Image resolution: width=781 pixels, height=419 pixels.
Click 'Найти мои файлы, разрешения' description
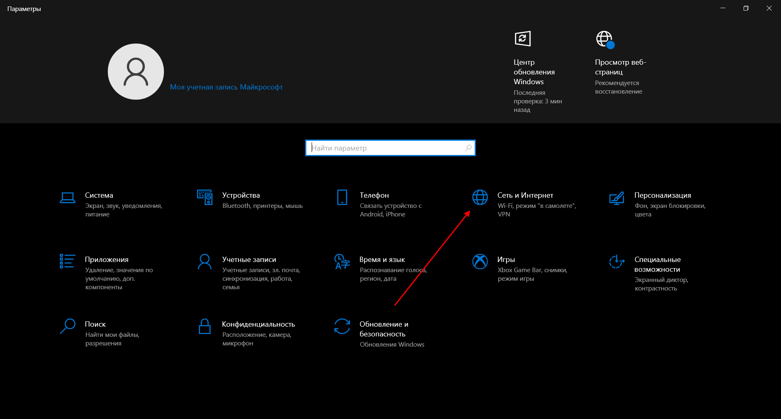pos(112,339)
